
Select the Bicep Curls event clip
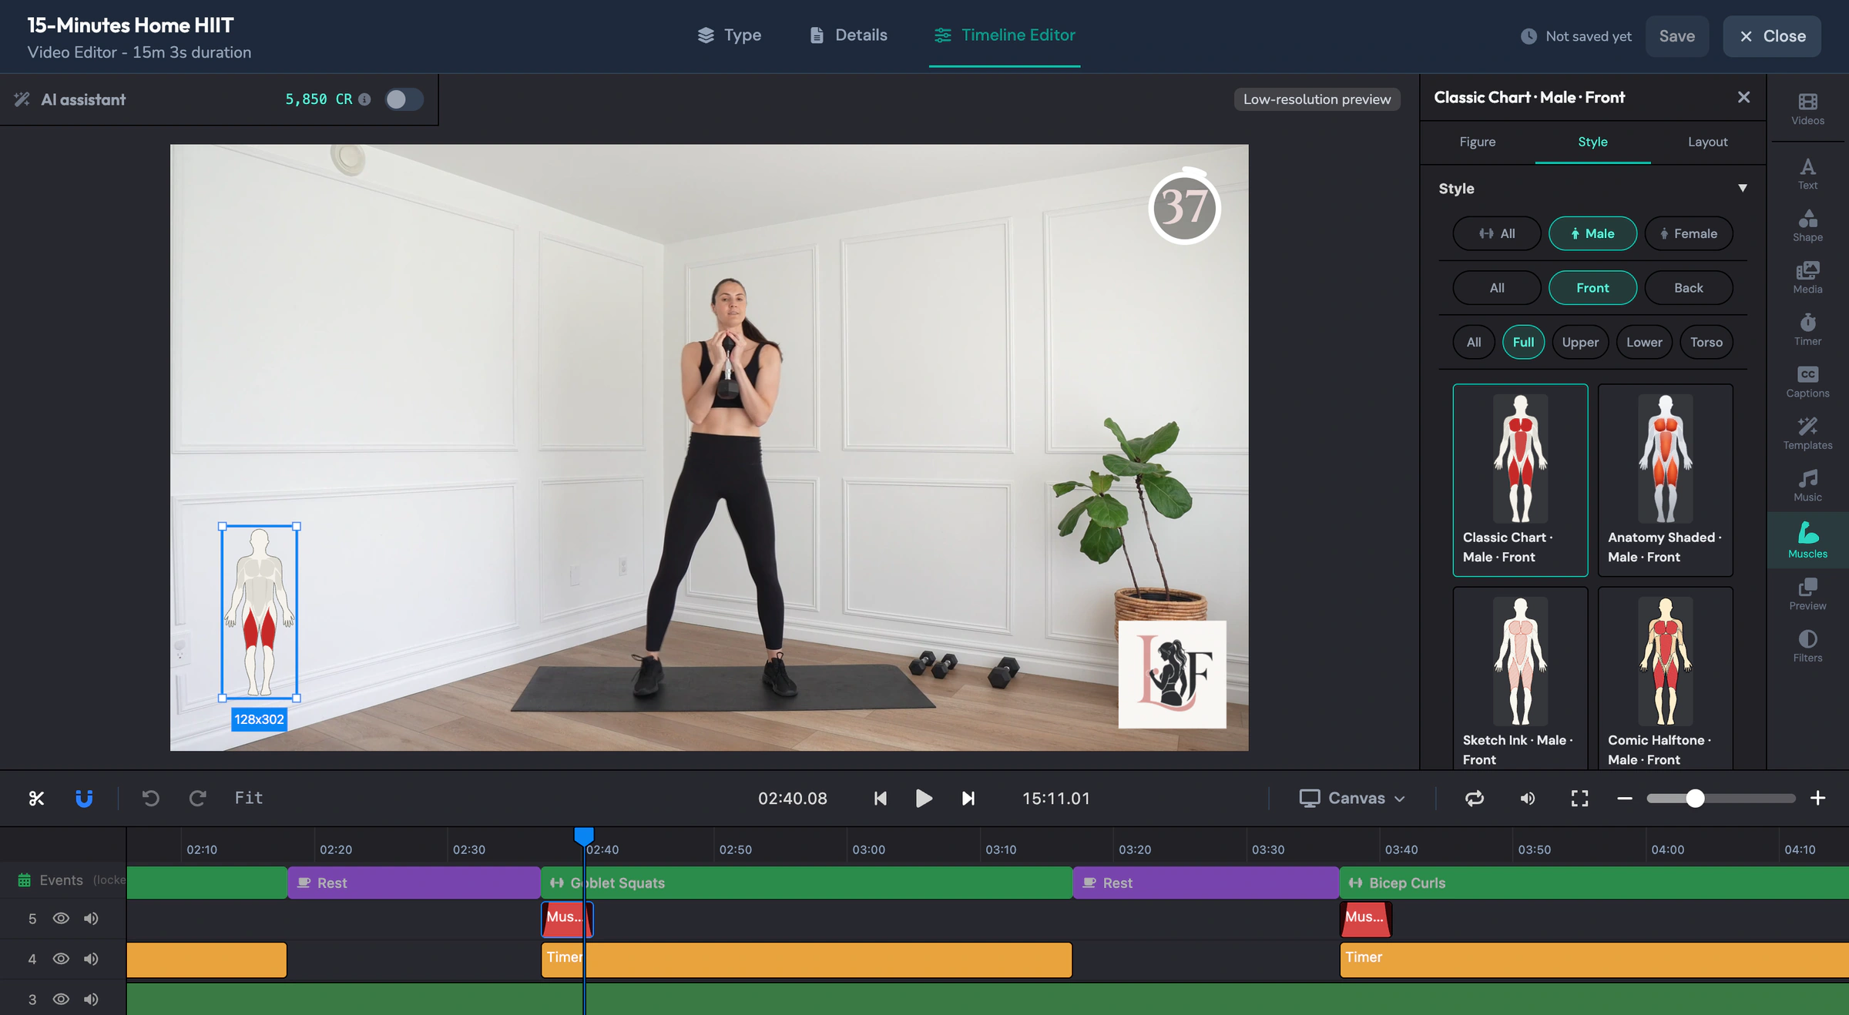(1594, 883)
